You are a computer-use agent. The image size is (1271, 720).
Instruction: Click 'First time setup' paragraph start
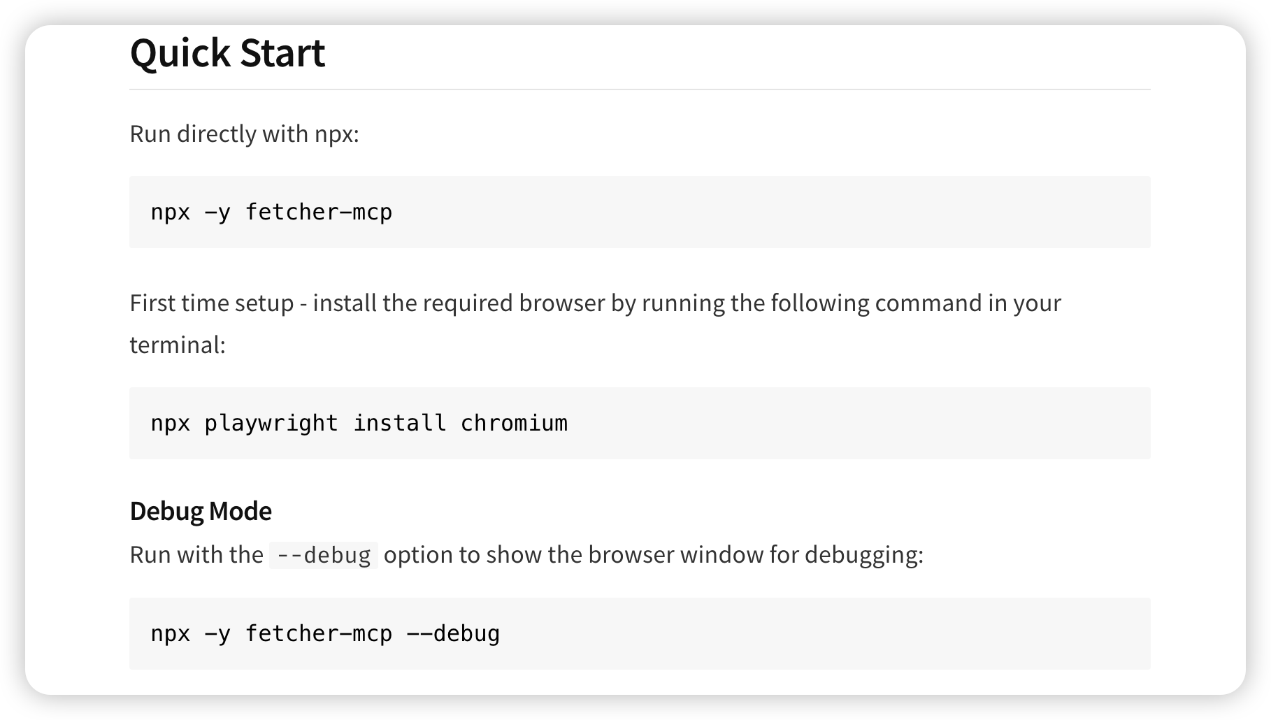[x=212, y=303]
